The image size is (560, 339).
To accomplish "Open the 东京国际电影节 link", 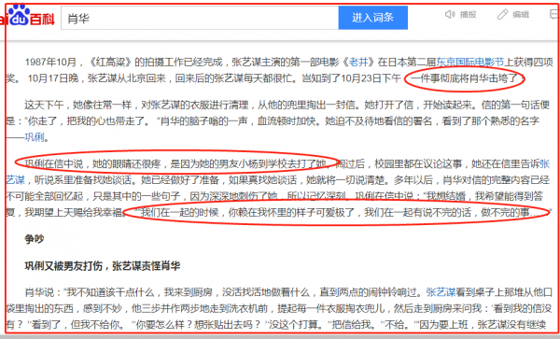I will pyautogui.click(x=469, y=63).
